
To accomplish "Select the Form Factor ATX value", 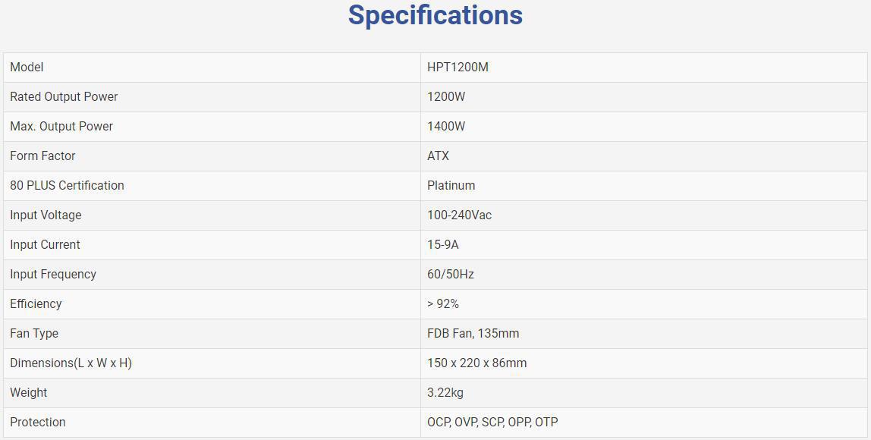I will tap(438, 156).
